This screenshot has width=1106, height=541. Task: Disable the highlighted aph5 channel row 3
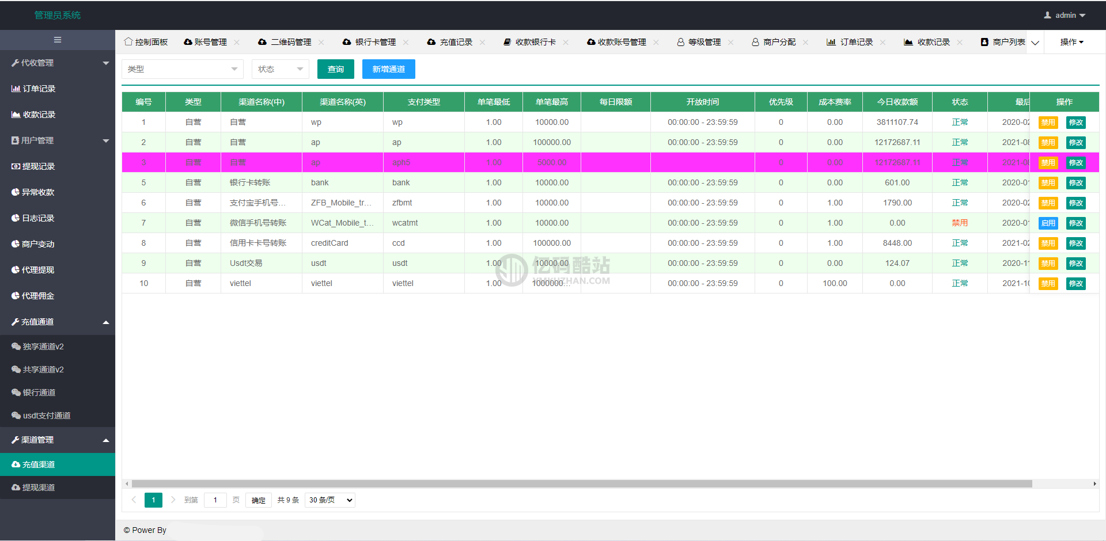click(x=1048, y=163)
